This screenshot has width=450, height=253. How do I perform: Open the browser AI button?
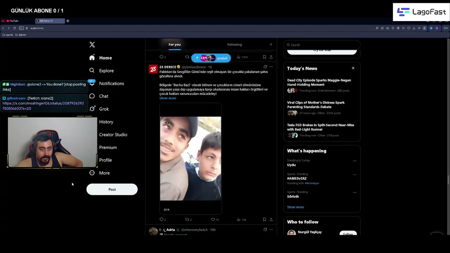click(446, 28)
